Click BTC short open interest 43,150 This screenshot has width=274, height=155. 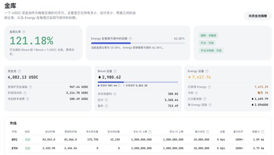coord(115,139)
